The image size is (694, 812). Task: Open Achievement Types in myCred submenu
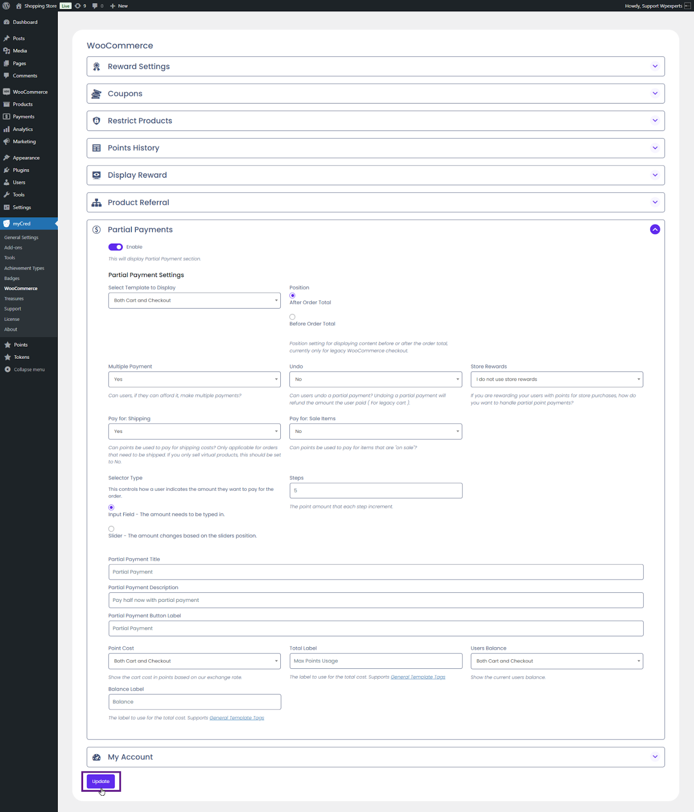coord(24,268)
